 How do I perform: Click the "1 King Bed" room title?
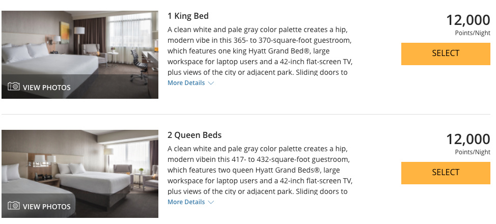pos(188,16)
